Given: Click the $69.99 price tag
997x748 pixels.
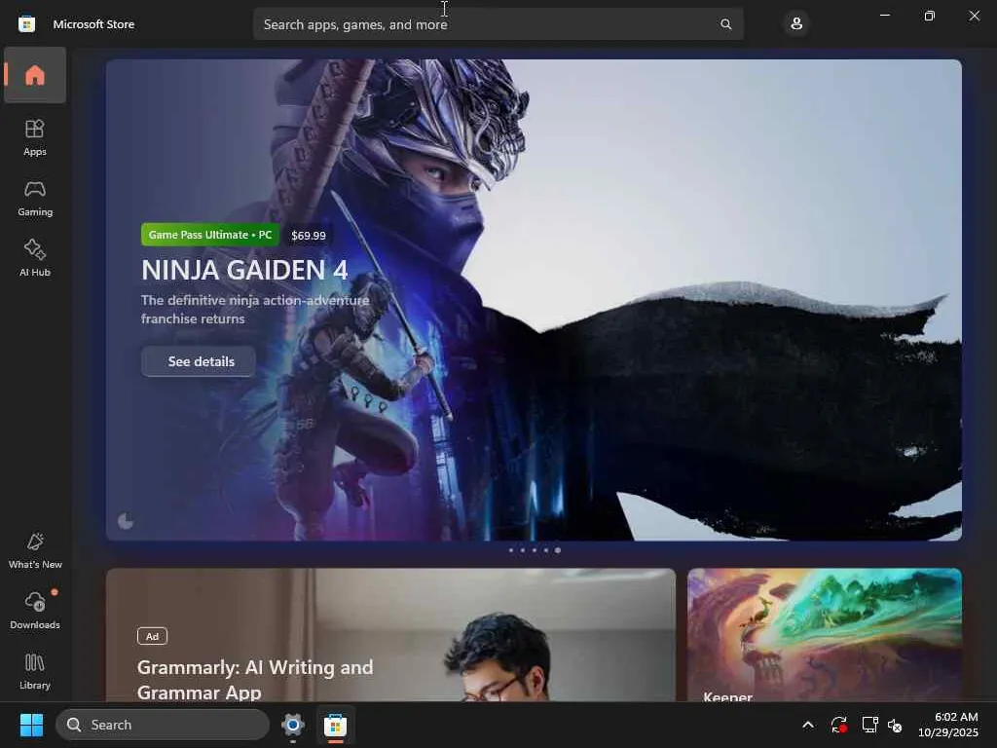Looking at the screenshot, I should click(x=309, y=236).
